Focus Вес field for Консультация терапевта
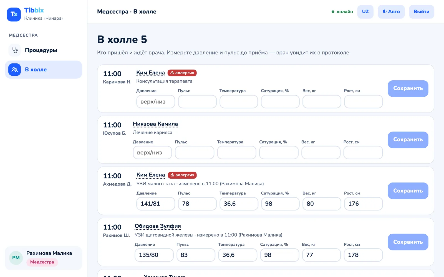The height and width of the screenshot is (277, 444). [x=322, y=102]
